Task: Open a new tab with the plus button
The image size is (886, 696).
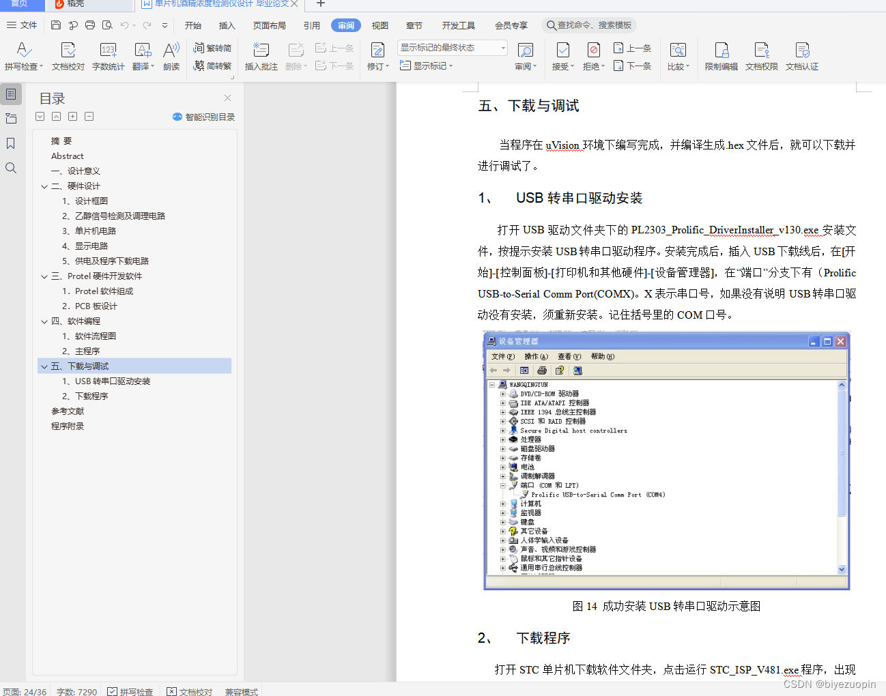Action: 320,4
